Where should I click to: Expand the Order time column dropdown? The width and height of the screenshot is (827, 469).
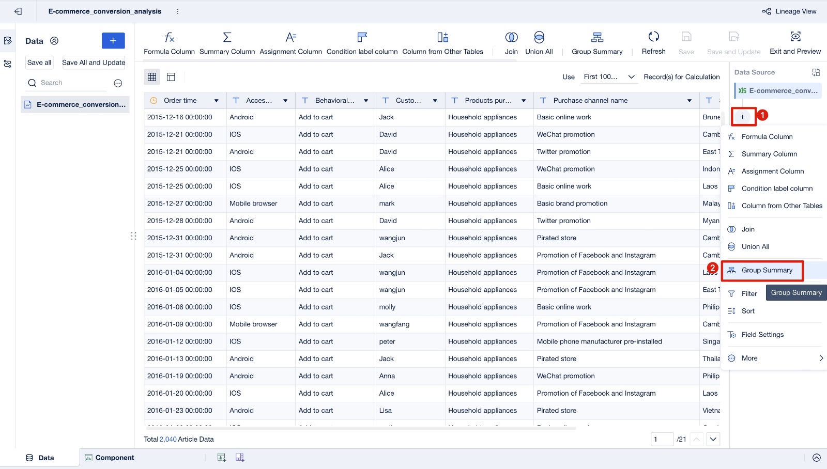point(217,101)
